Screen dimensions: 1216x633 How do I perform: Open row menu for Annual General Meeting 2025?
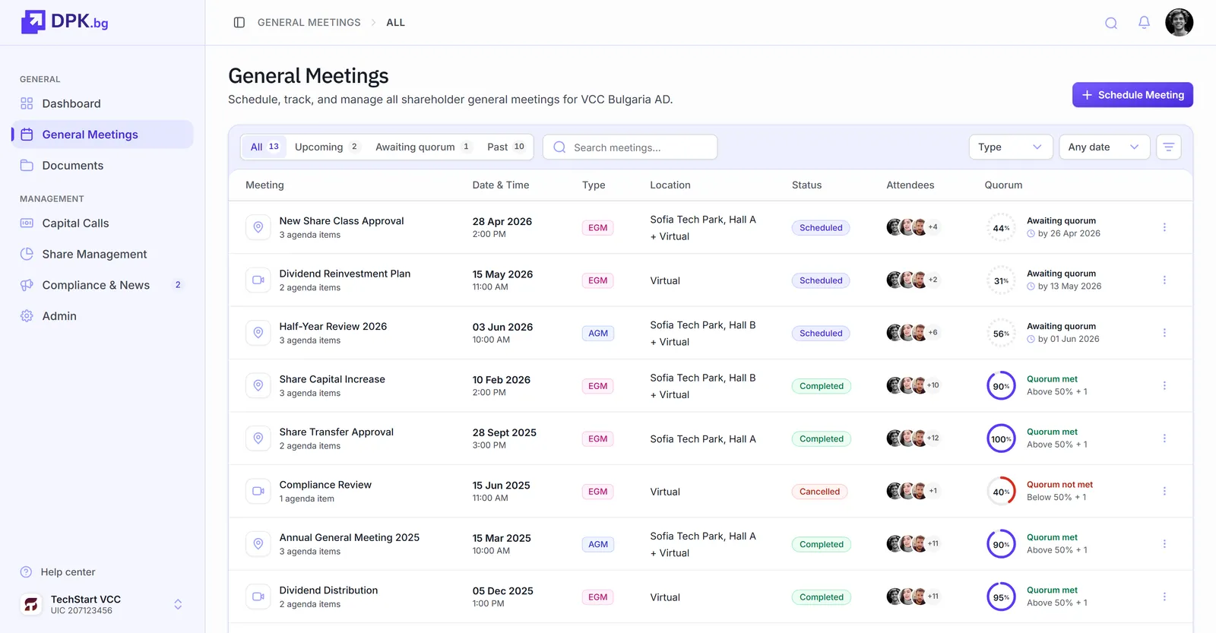click(1164, 544)
